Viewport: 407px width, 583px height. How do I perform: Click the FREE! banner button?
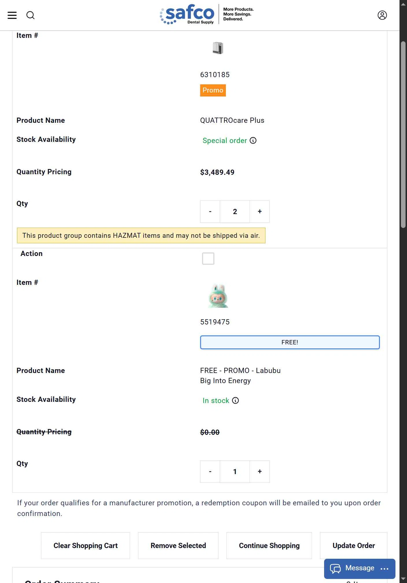290,342
